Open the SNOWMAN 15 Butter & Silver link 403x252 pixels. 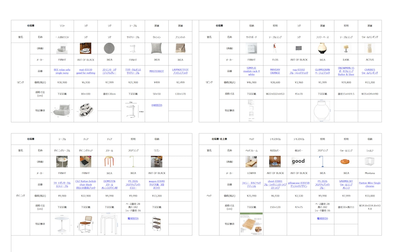tap(346, 71)
